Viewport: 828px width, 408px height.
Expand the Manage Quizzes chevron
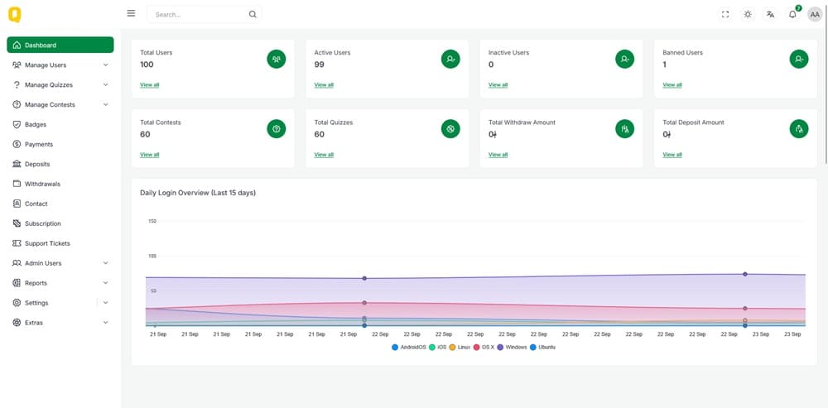tap(105, 84)
